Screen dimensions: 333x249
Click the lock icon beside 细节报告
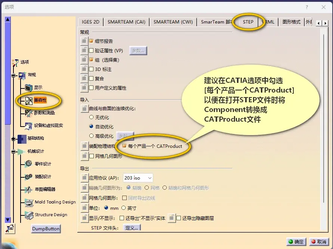coord(84,41)
